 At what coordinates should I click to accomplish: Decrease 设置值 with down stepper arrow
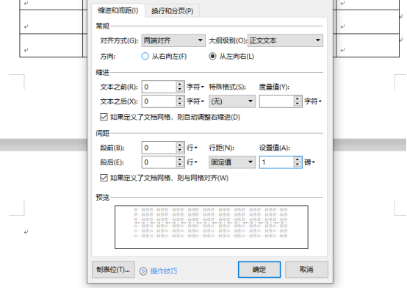(298, 165)
